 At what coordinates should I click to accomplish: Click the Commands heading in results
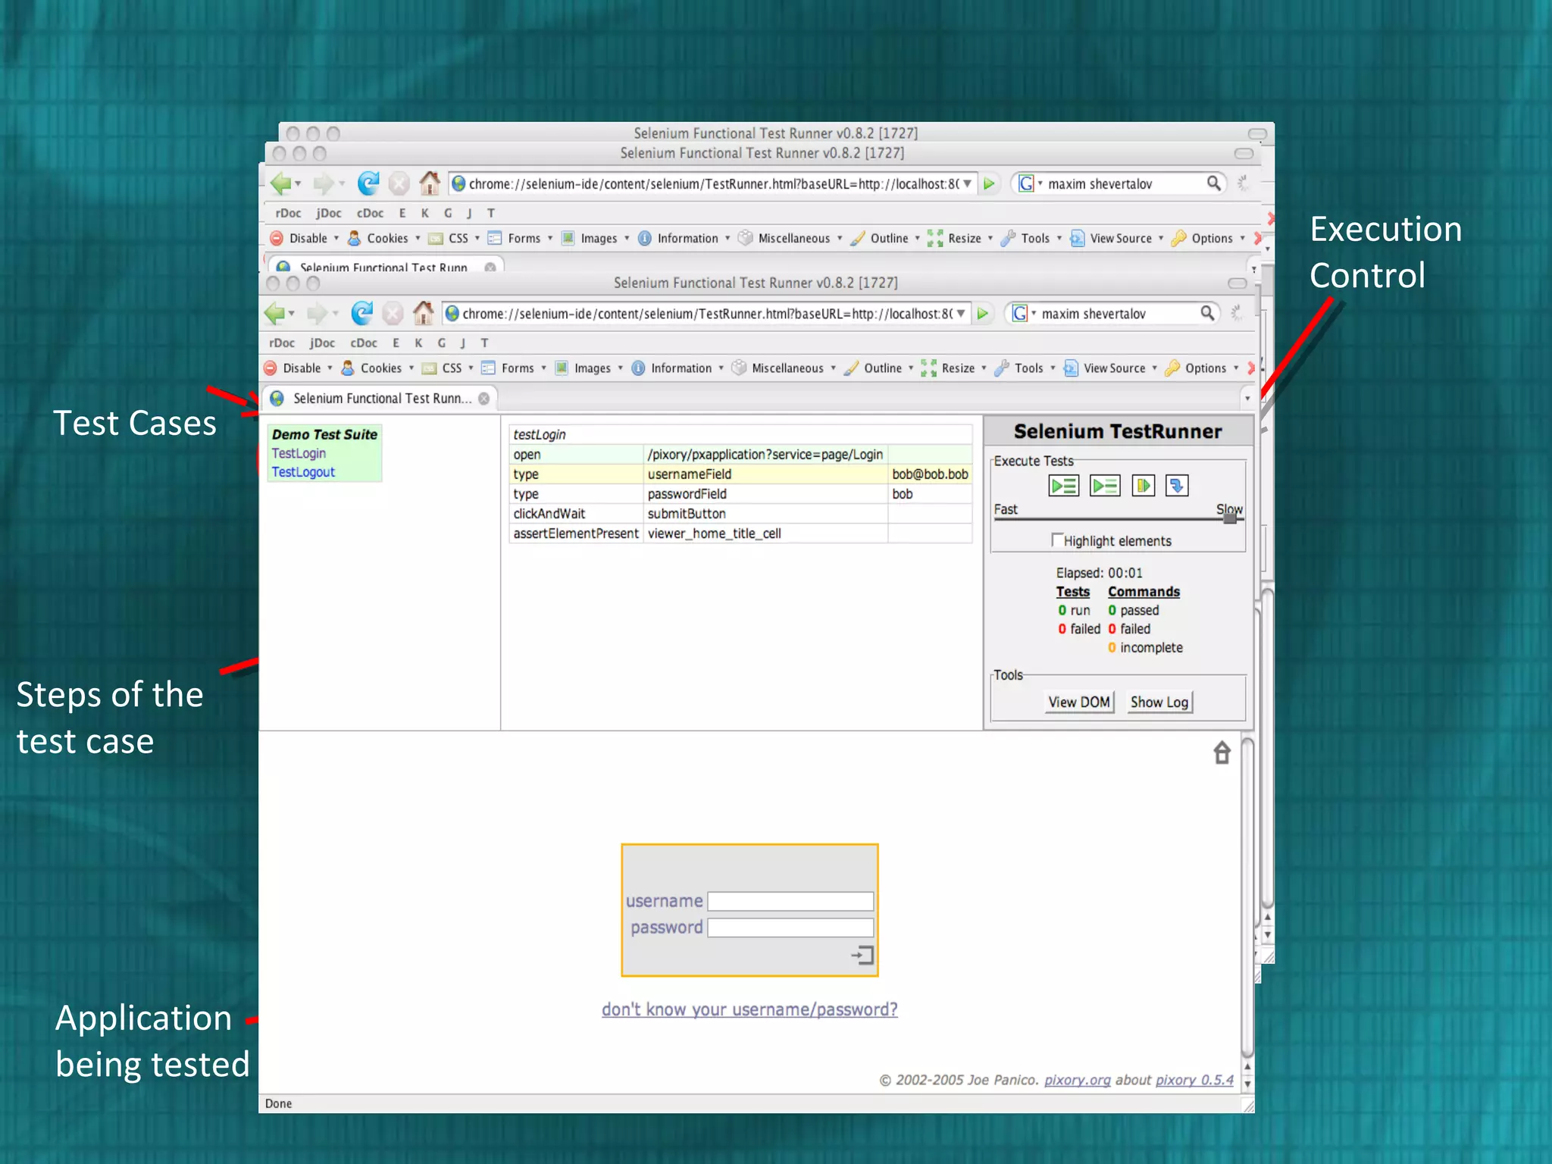click(x=1144, y=592)
